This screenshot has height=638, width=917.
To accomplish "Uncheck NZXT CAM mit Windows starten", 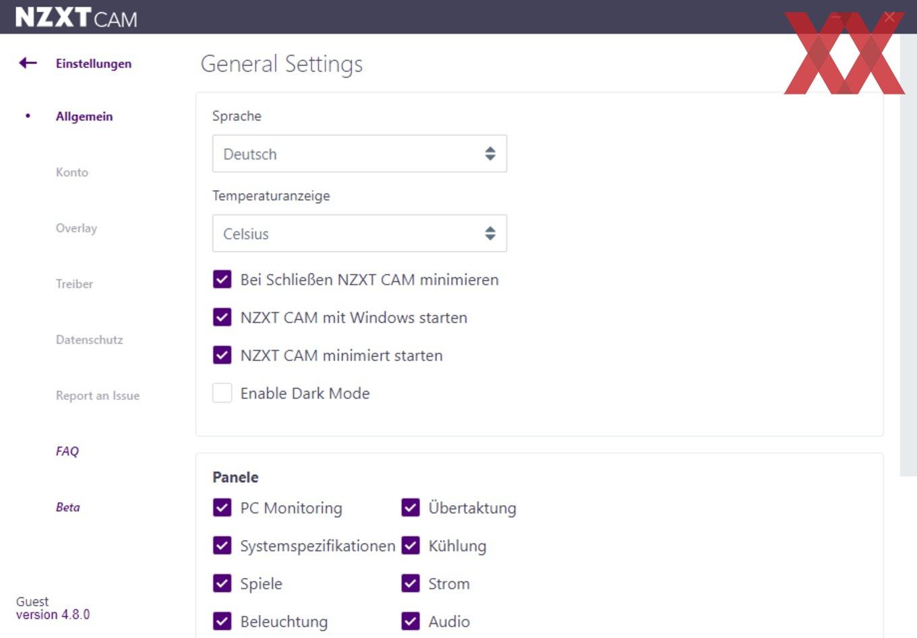I will (x=222, y=317).
